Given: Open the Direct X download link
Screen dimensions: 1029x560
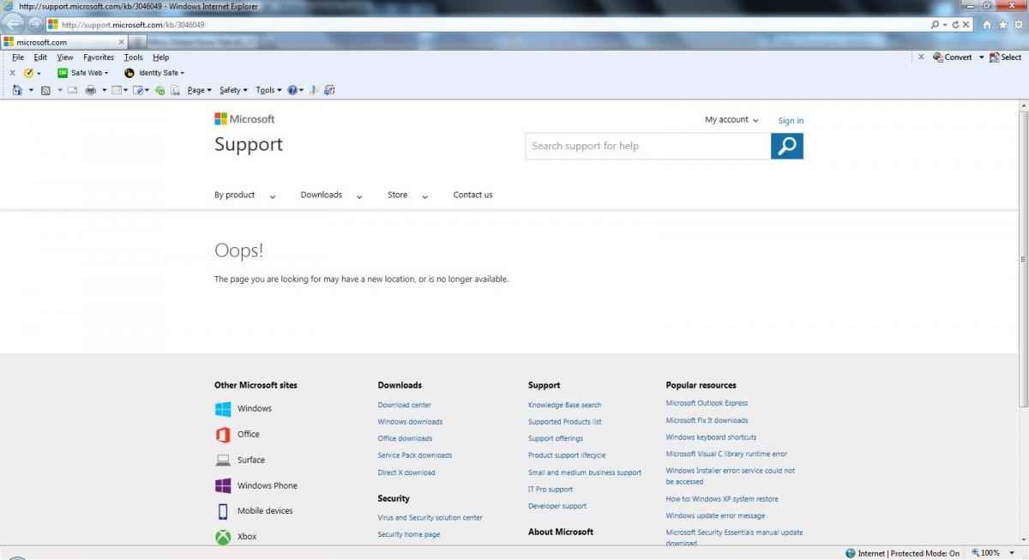Looking at the screenshot, I should click(x=406, y=473).
